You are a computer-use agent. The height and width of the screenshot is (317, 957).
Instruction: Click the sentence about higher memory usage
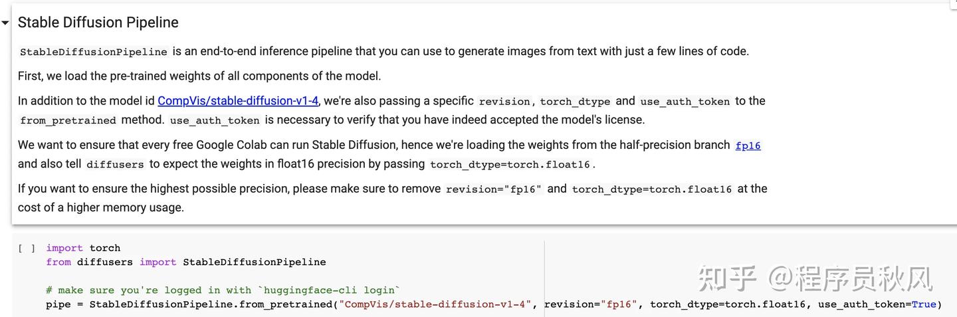pos(101,207)
